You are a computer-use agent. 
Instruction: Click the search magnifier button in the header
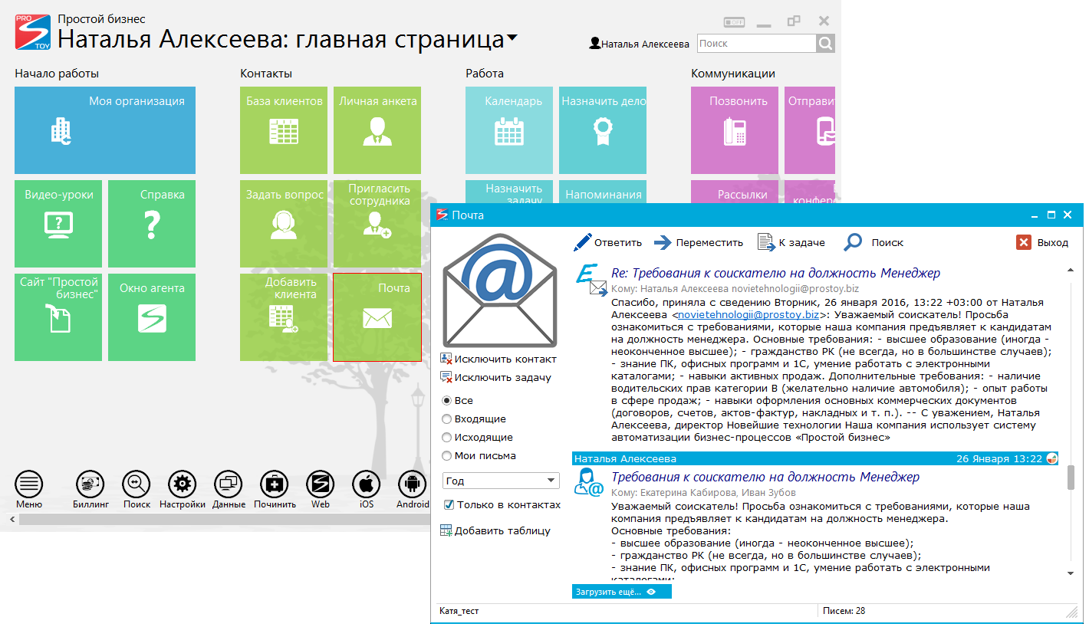(x=825, y=44)
